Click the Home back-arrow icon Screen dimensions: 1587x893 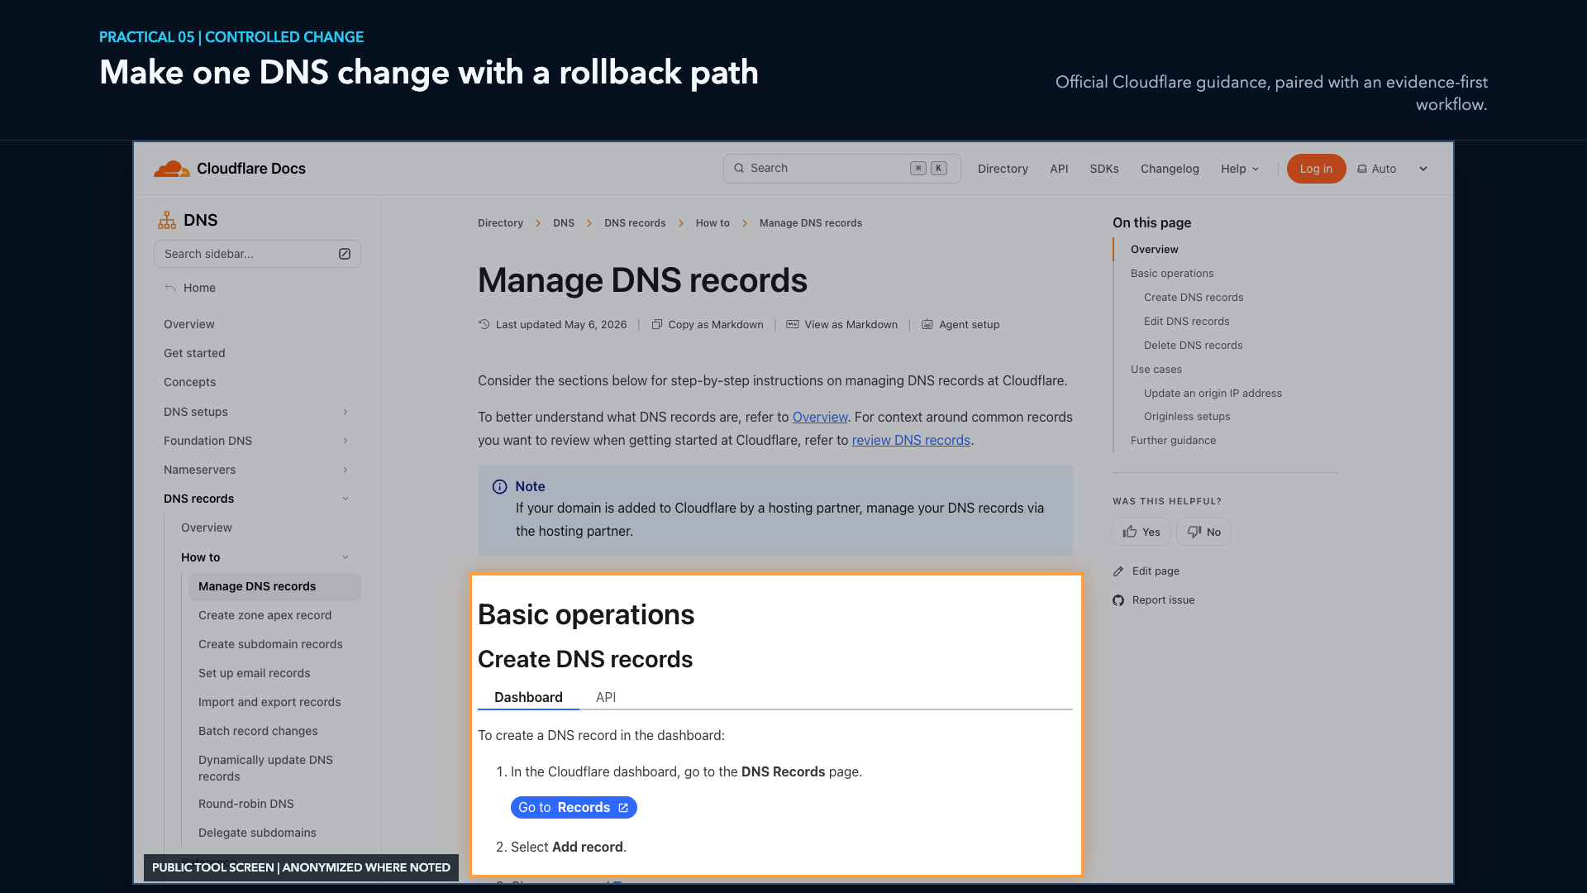pyautogui.click(x=170, y=288)
